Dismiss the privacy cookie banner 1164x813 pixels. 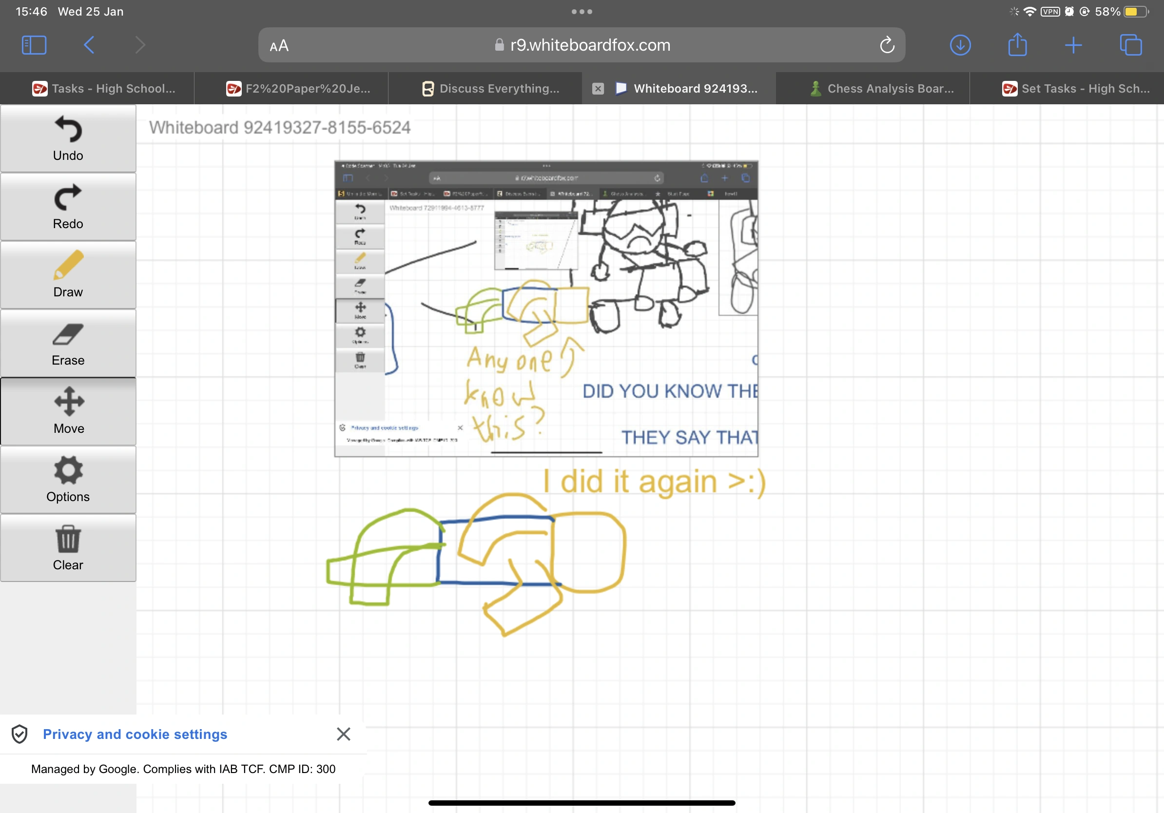(x=343, y=734)
